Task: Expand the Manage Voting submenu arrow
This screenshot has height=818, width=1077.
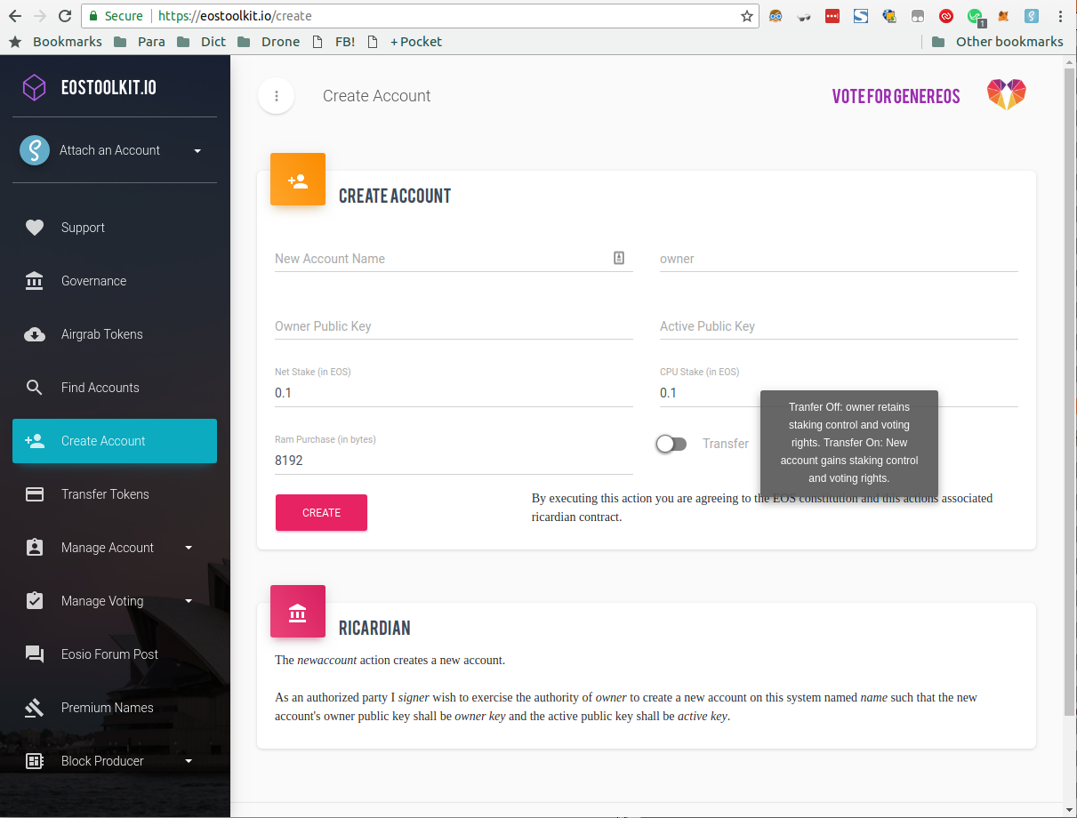Action: point(189,601)
